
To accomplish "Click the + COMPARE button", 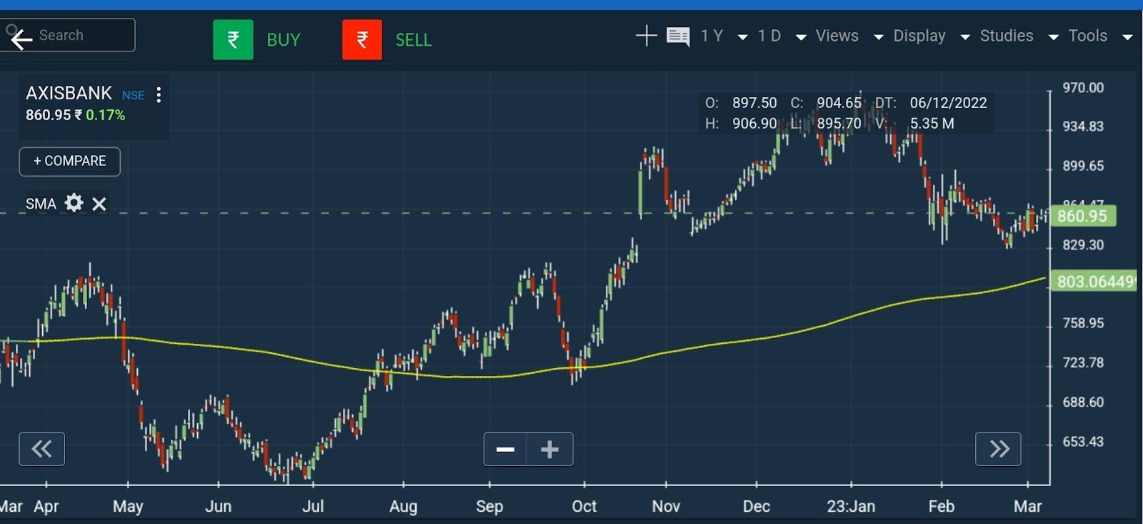I will tap(70, 162).
